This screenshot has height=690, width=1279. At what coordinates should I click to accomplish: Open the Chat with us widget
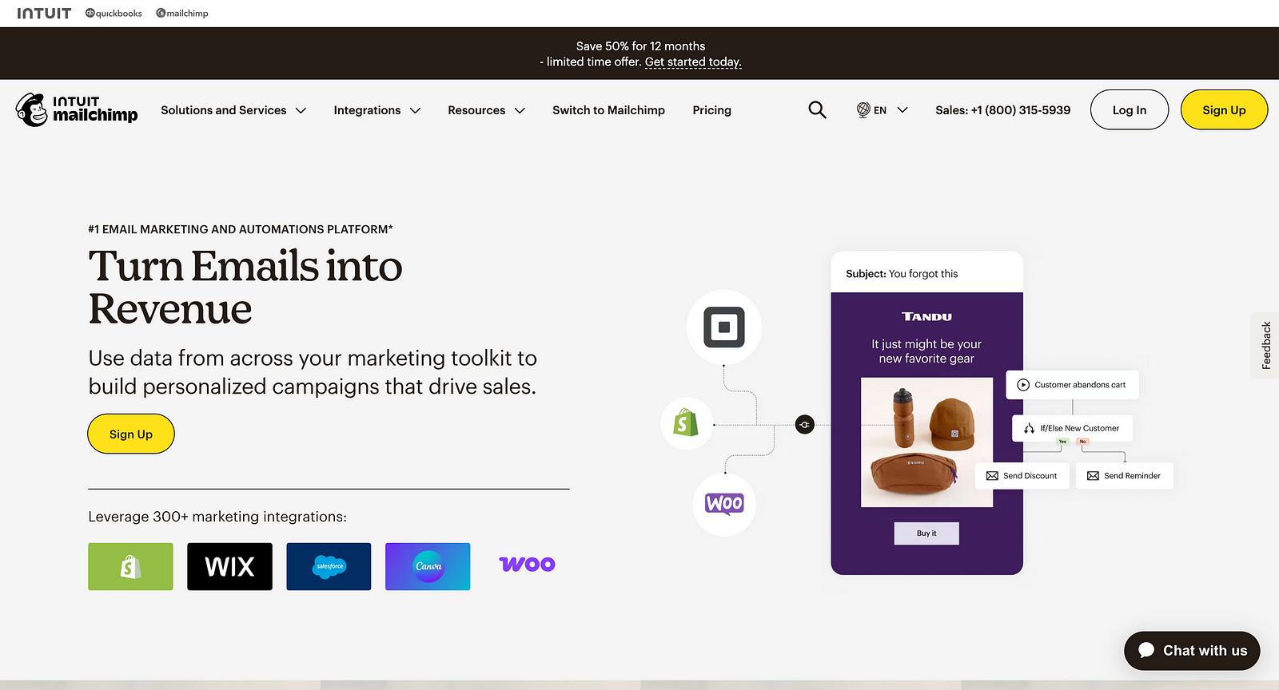coord(1192,650)
